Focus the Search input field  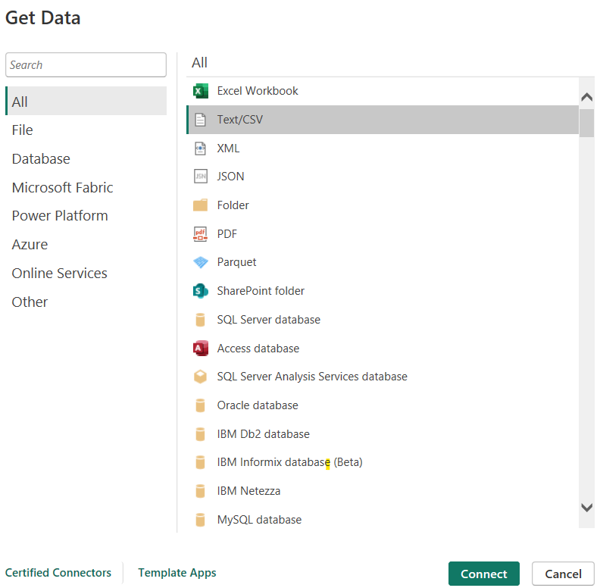click(86, 65)
